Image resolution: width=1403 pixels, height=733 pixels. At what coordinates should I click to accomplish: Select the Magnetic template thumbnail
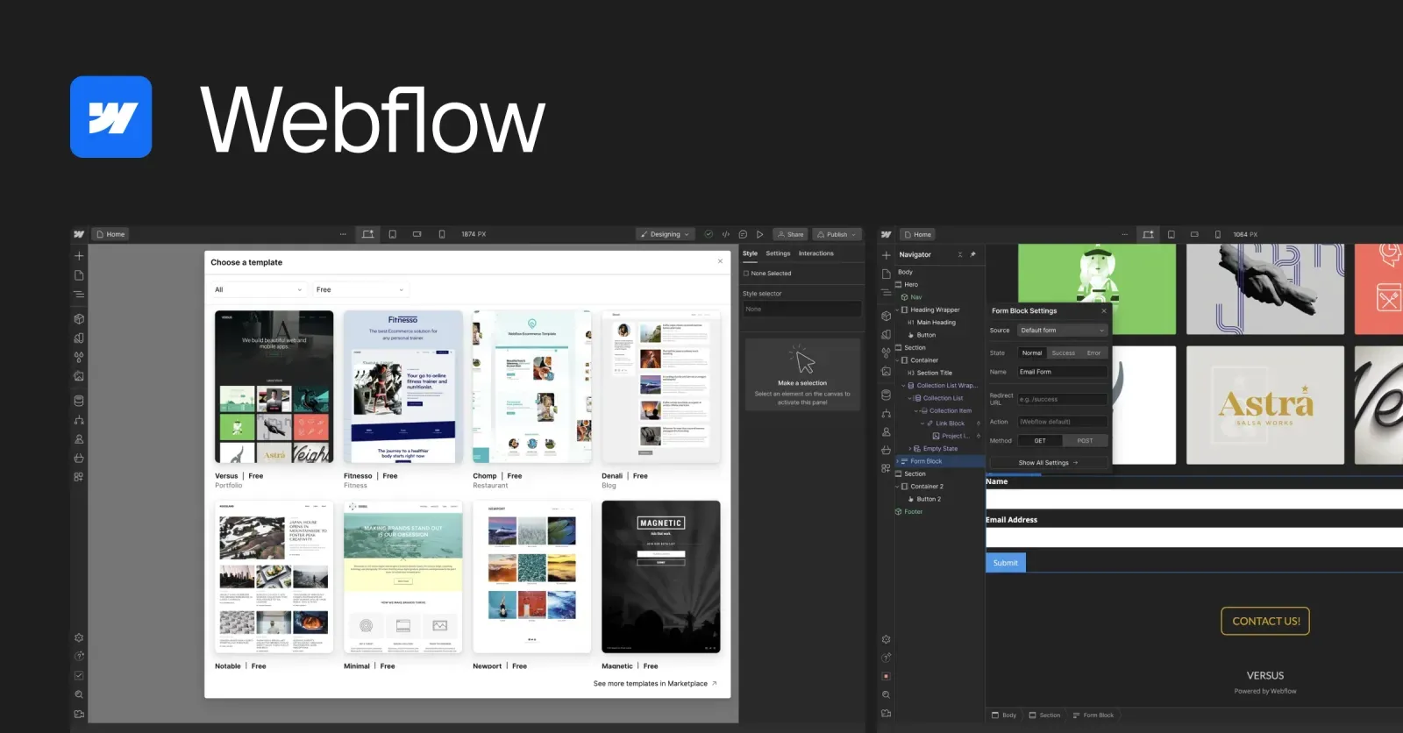coord(661,577)
